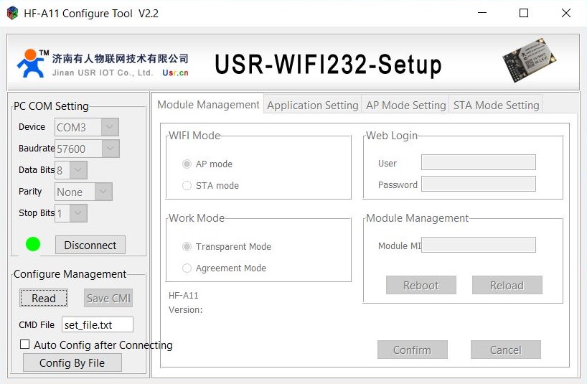Click the Reload button
This screenshot has width=587, height=384.
[507, 285]
